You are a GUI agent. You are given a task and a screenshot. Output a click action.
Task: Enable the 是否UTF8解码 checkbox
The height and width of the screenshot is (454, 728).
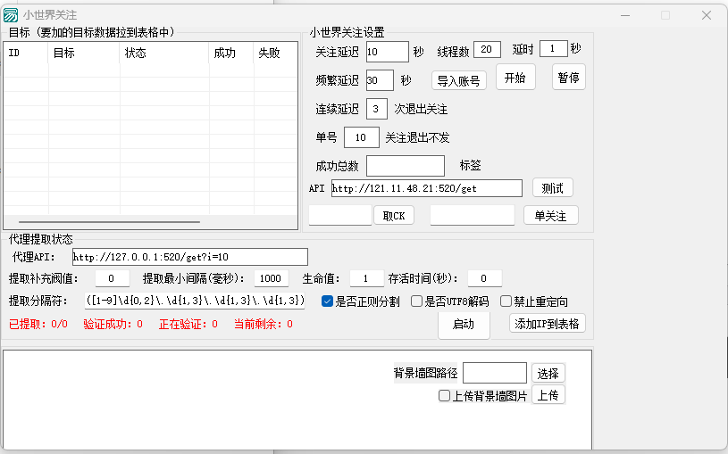tap(417, 301)
